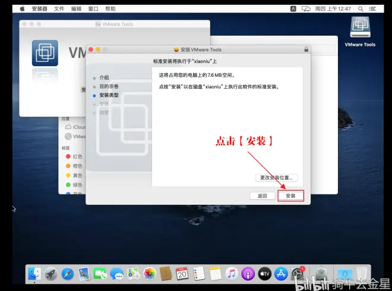Image resolution: width=392 pixels, height=291 pixels.
Task: Open the VMware Tools disk on desktop
Action: 360,32
